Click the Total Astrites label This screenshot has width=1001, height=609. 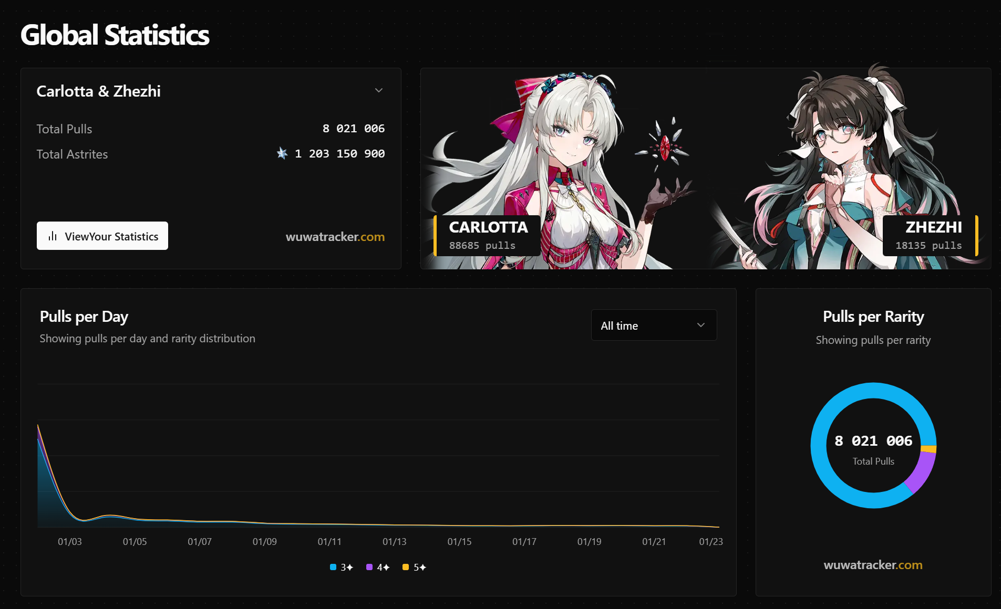pos(72,154)
